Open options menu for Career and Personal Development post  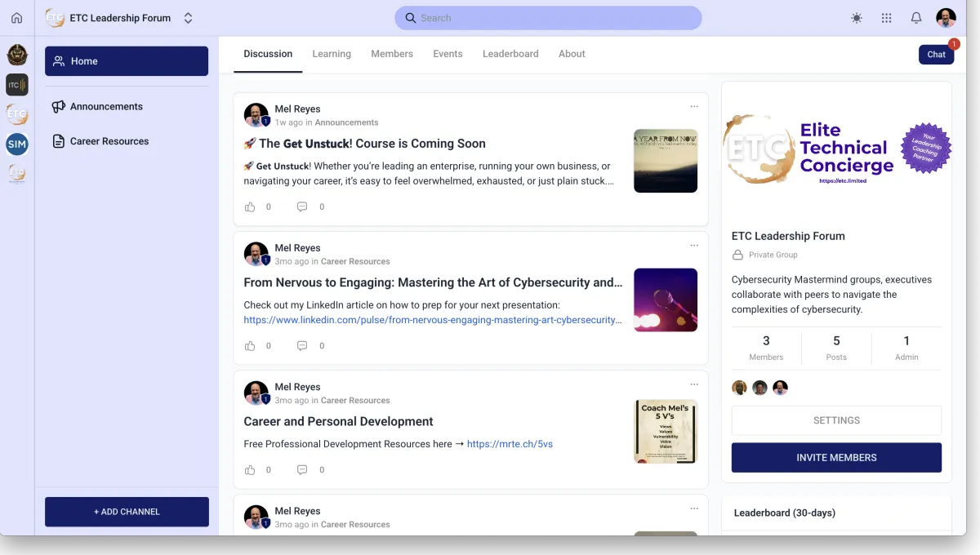pyautogui.click(x=694, y=384)
